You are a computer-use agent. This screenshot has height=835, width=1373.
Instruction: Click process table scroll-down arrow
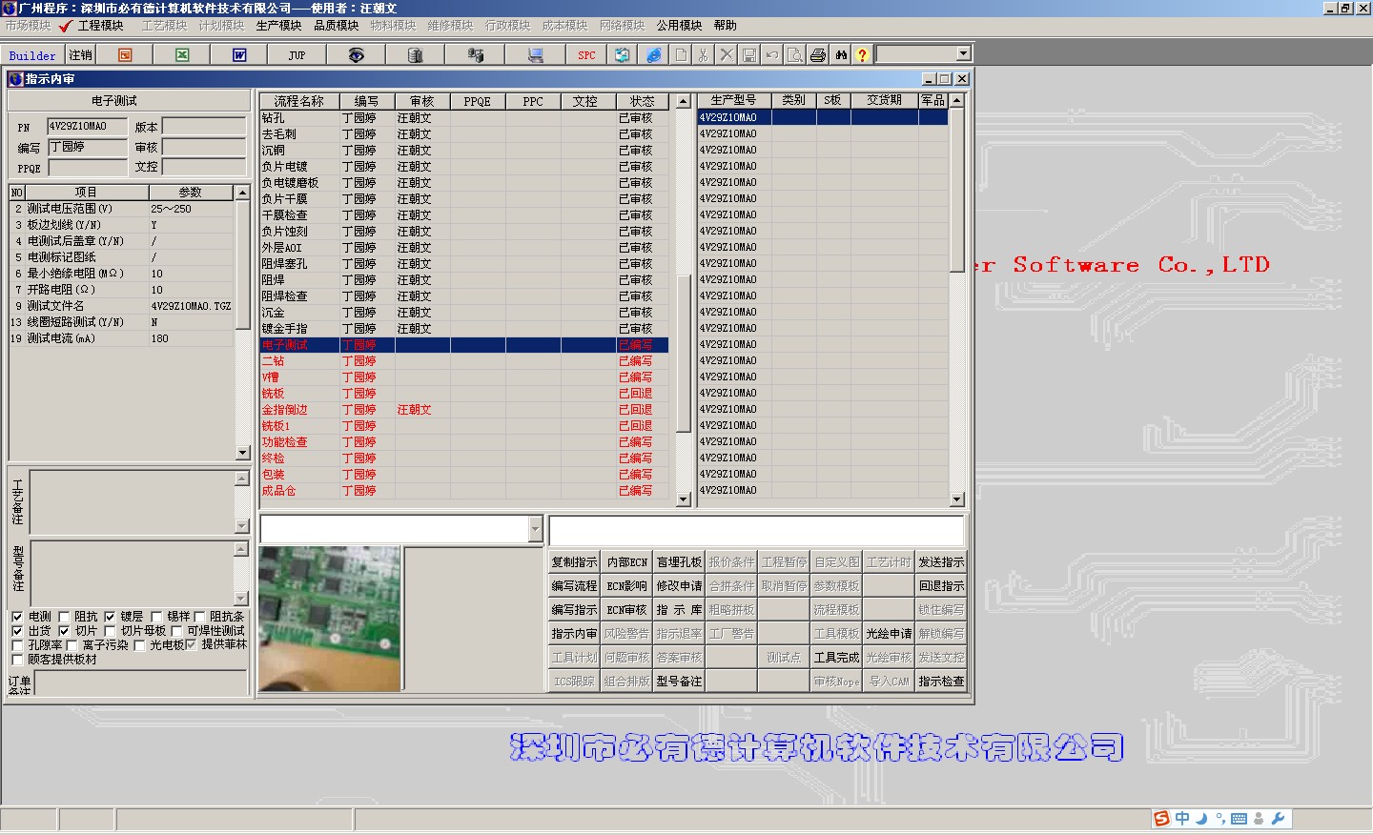(683, 499)
